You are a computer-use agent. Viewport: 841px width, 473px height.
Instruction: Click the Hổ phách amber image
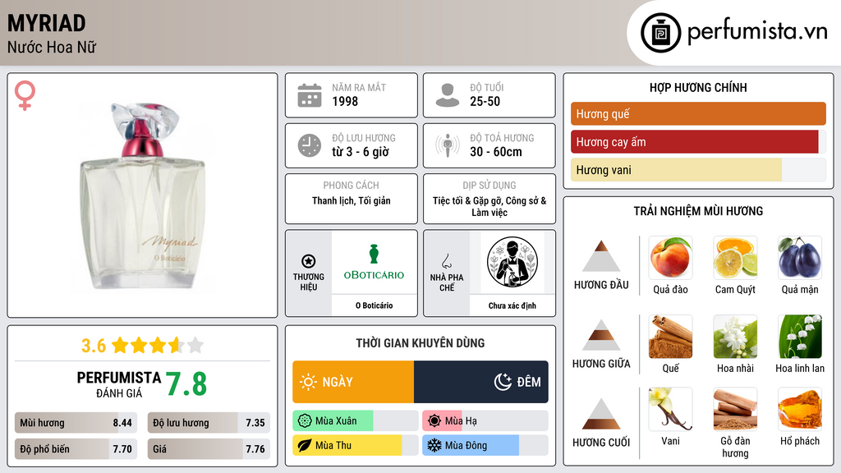(x=800, y=410)
